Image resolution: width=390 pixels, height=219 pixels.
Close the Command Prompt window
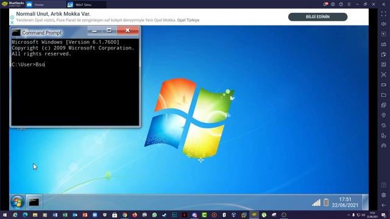tap(128, 30)
